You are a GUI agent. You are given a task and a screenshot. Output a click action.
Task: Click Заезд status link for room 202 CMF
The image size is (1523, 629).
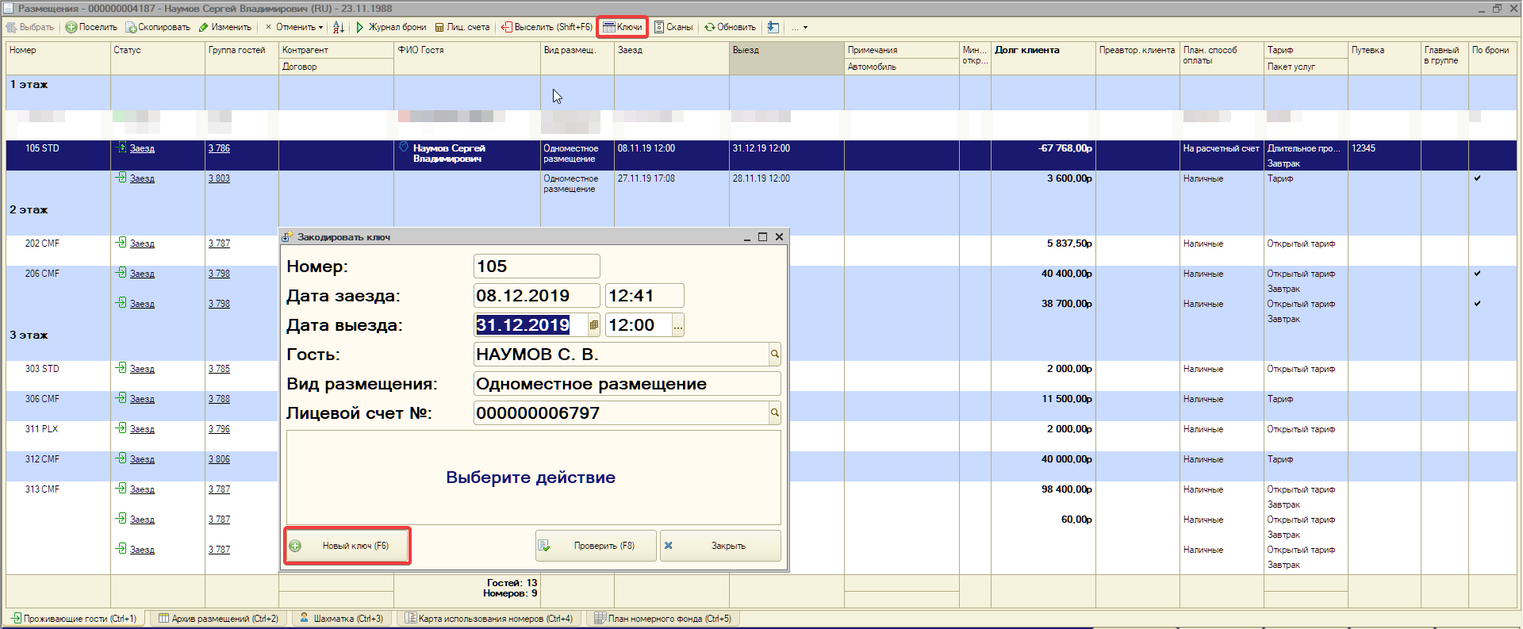pos(142,244)
